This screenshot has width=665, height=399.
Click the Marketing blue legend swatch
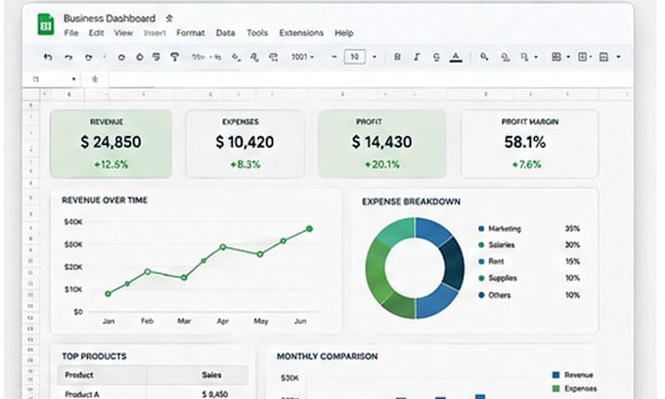click(x=481, y=229)
